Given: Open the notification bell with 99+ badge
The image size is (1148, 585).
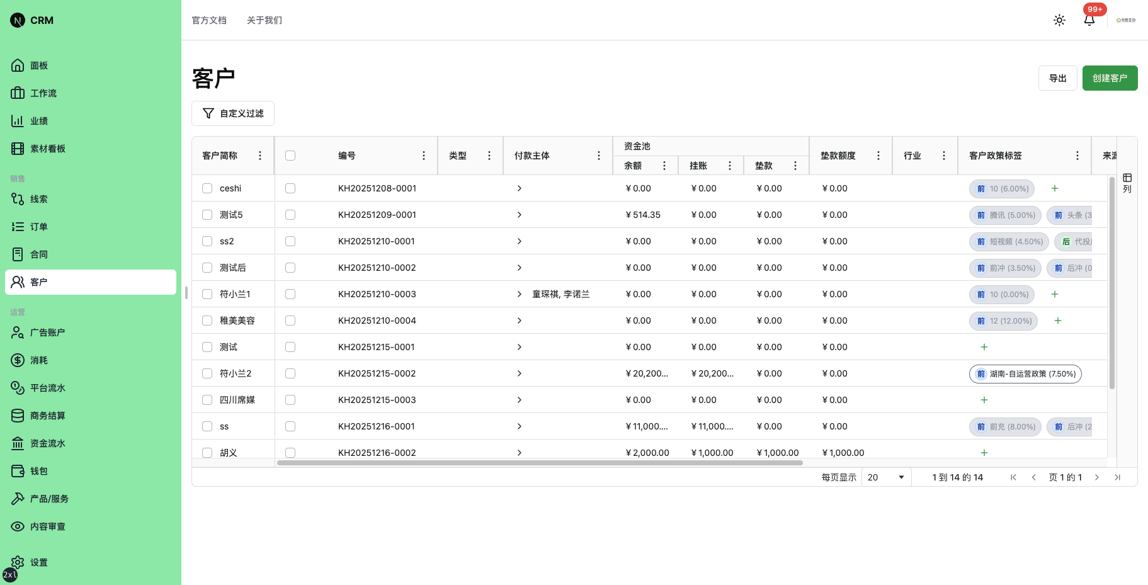Looking at the screenshot, I should [1089, 21].
